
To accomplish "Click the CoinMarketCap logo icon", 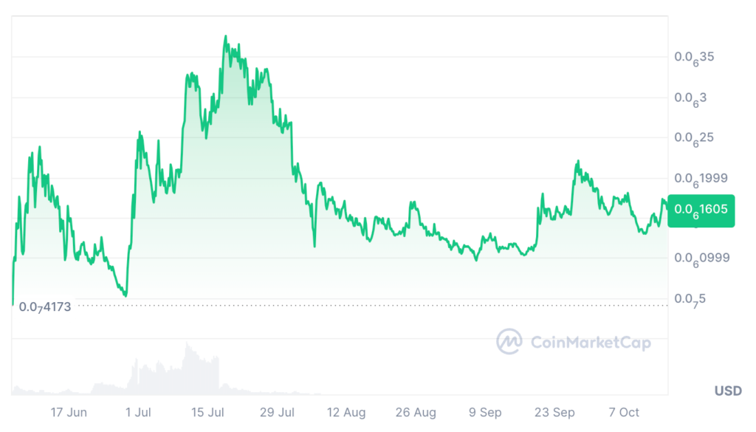I will [509, 342].
